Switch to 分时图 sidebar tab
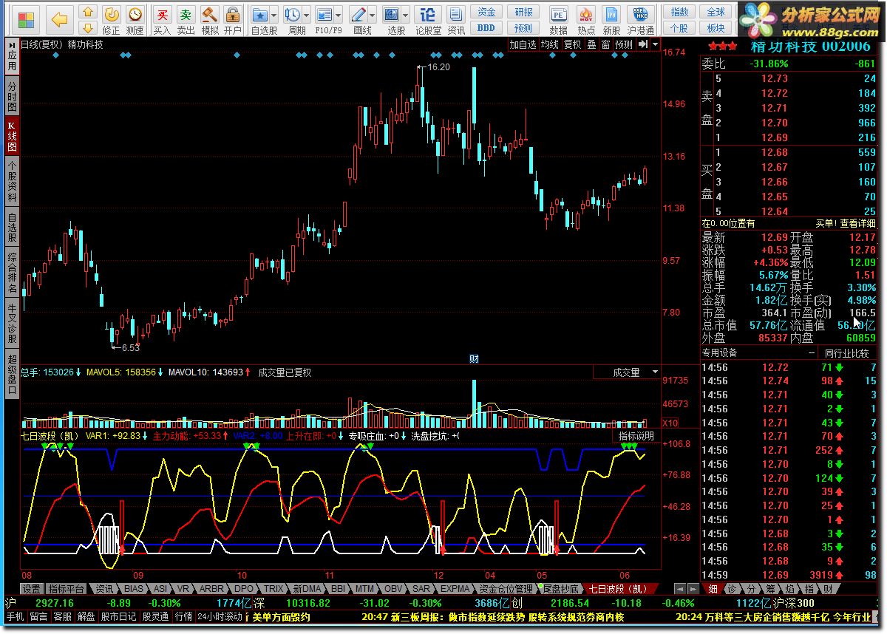This screenshot has height=634, width=887. pos(11,95)
